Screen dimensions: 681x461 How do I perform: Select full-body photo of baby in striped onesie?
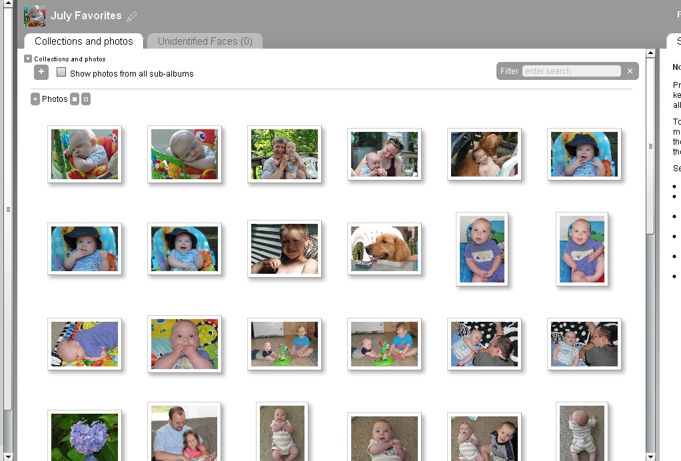[x=283, y=432]
